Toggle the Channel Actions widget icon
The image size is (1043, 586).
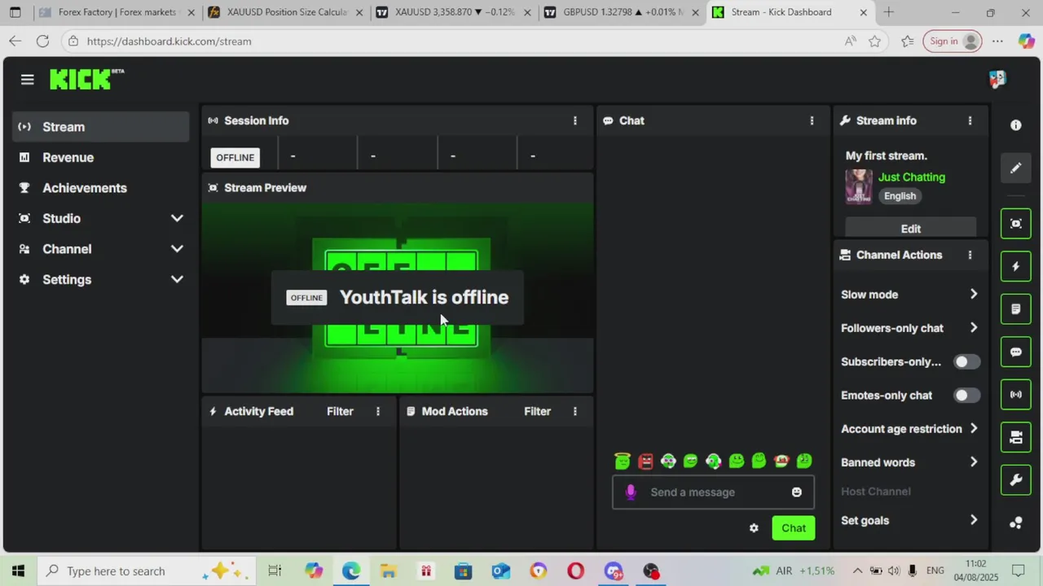pos(1015,438)
